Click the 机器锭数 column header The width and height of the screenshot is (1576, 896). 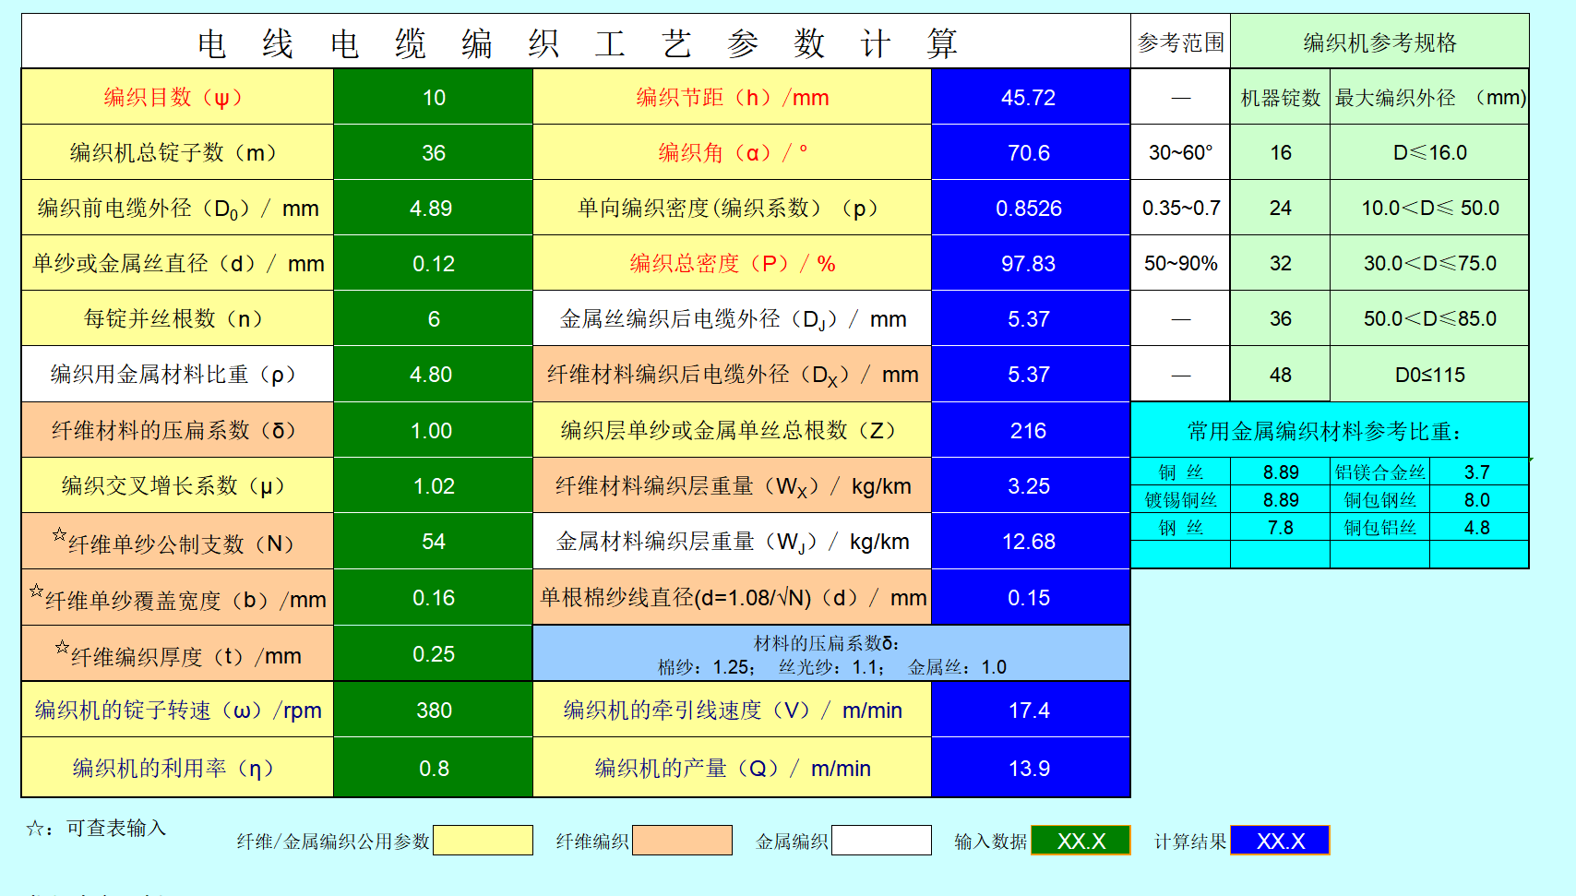pyautogui.click(x=1280, y=97)
